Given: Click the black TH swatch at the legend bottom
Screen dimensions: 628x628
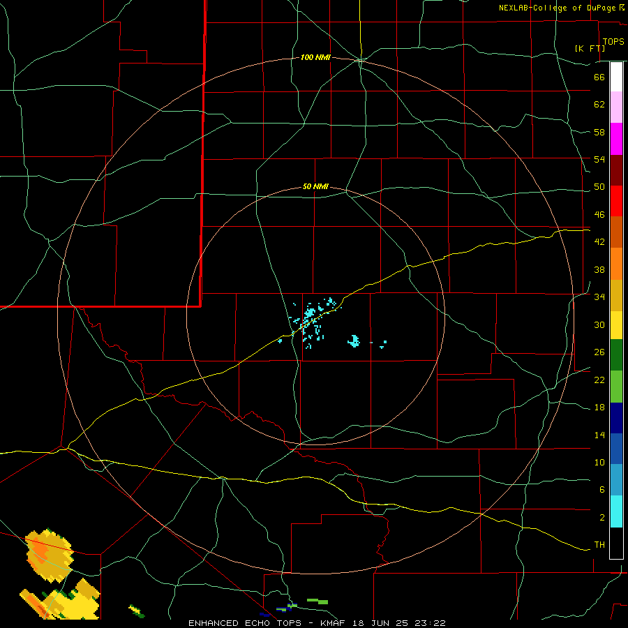Looking at the screenshot, I should tap(616, 543).
